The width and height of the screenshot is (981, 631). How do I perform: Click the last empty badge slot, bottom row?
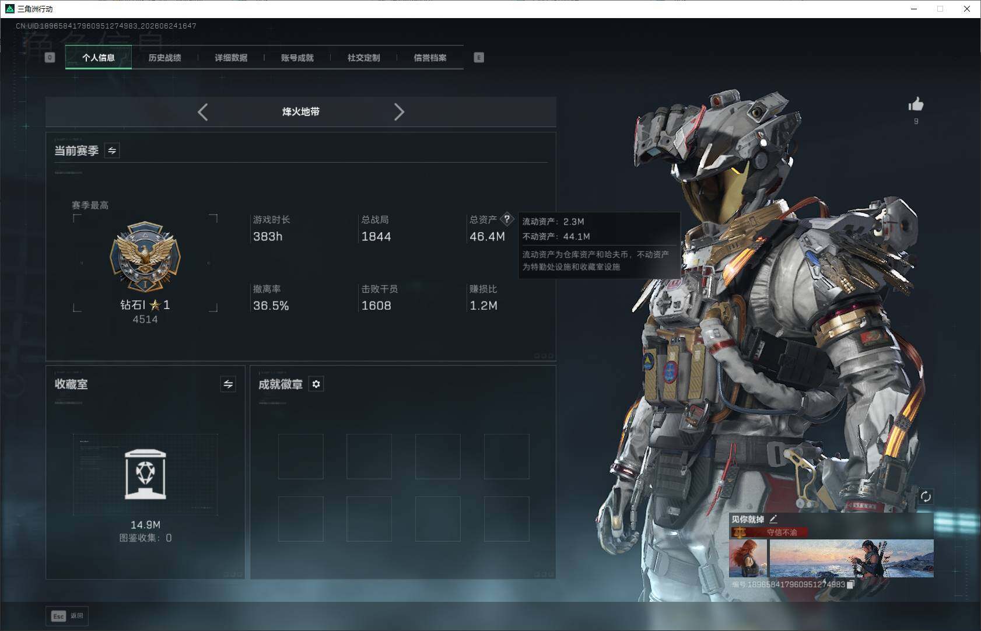pos(506,518)
